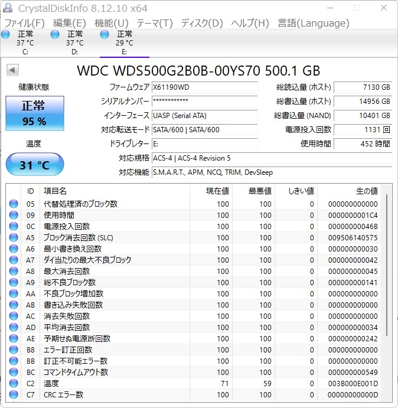398x408 pixels.
Task: Go to previous disk with left arrow
Action: pyautogui.click(x=12, y=70)
